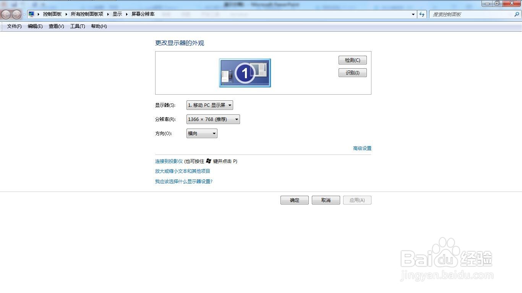Click the Forward navigation arrow button
This screenshot has width=522, height=293.
(16, 14)
